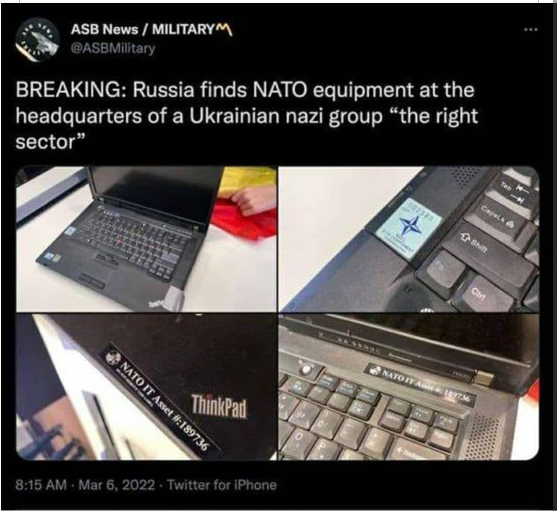This screenshot has width=557, height=511.
Task: Click the Twitter for iPhone source link
Action: click(x=222, y=485)
